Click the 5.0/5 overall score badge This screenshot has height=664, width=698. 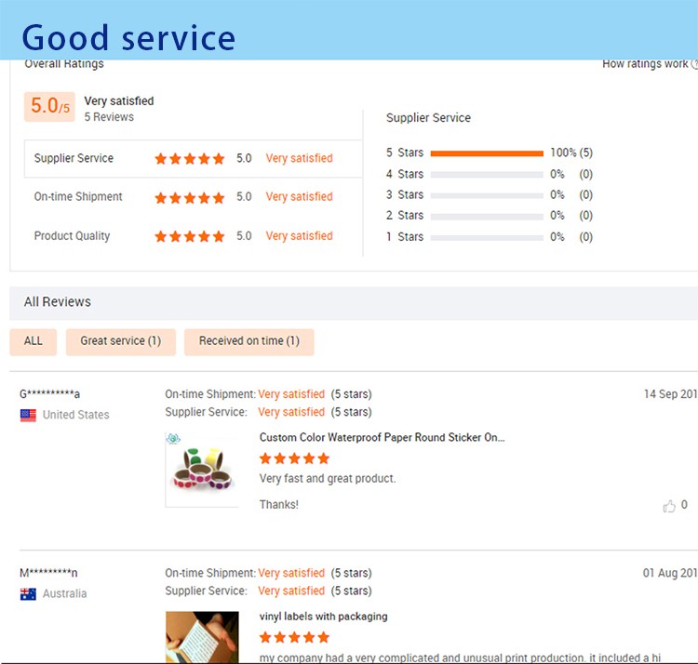pos(49,107)
